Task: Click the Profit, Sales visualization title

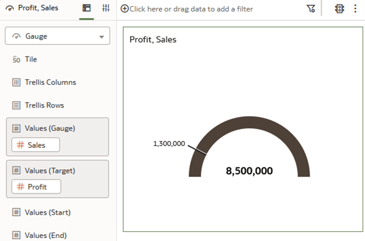Action: (x=153, y=40)
